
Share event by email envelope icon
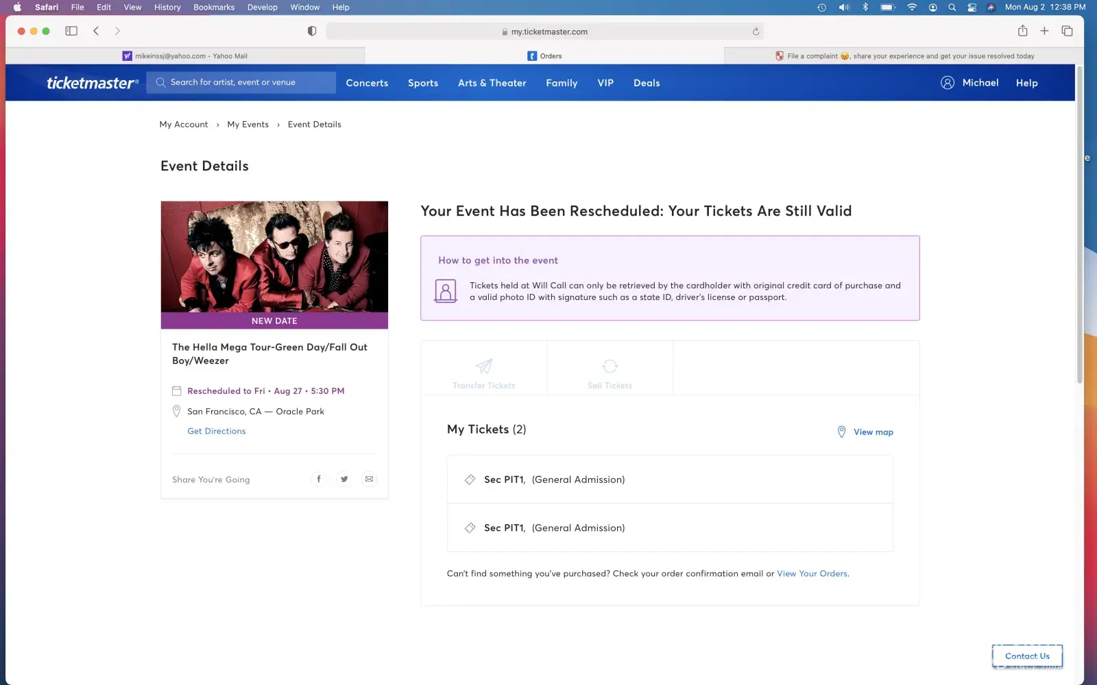[369, 479]
